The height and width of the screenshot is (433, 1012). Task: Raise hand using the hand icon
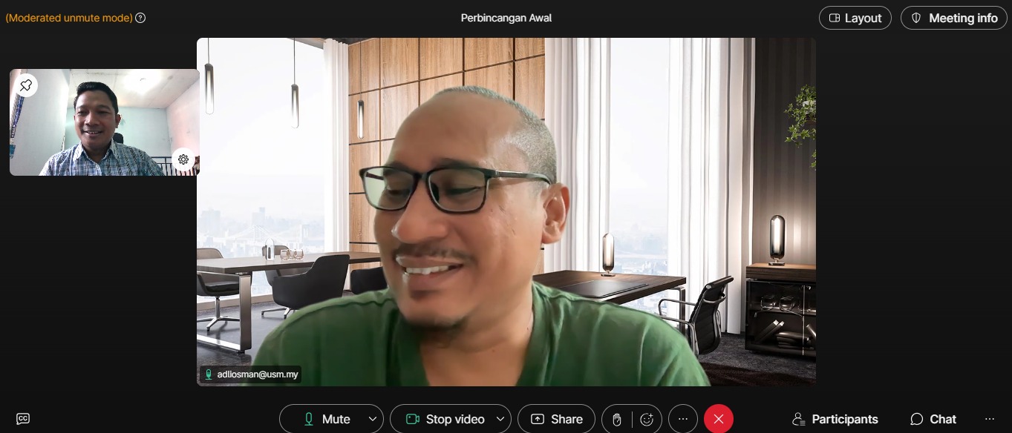point(616,420)
